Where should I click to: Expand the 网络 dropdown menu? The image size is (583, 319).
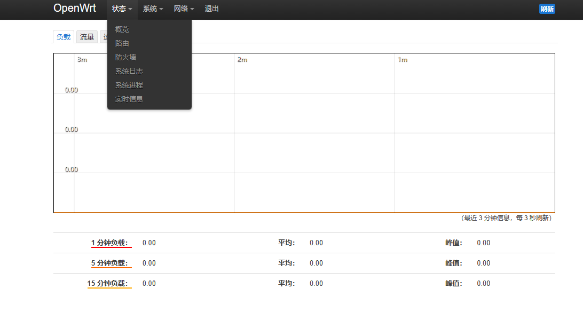coord(184,9)
